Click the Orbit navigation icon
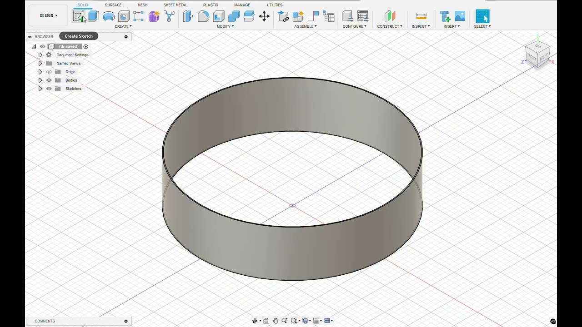This screenshot has height=327, width=582. coord(255,321)
